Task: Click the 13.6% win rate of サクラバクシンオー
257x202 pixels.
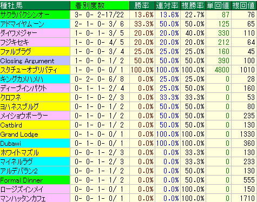Action: pyautogui.click(x=144, y=15)
